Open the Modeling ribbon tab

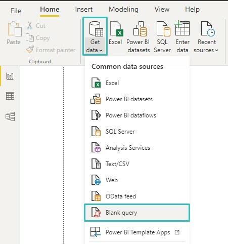tap(123, 9)
